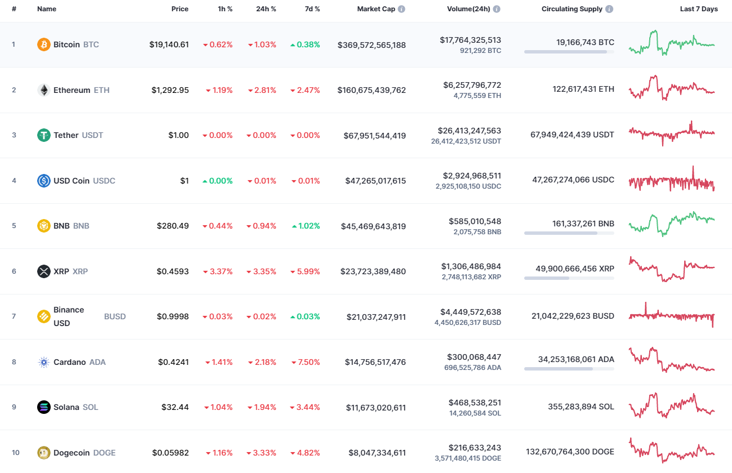Open the Volume(24h) info tooltip icon
Screen dimensions: 732x473
pos(496,8)
